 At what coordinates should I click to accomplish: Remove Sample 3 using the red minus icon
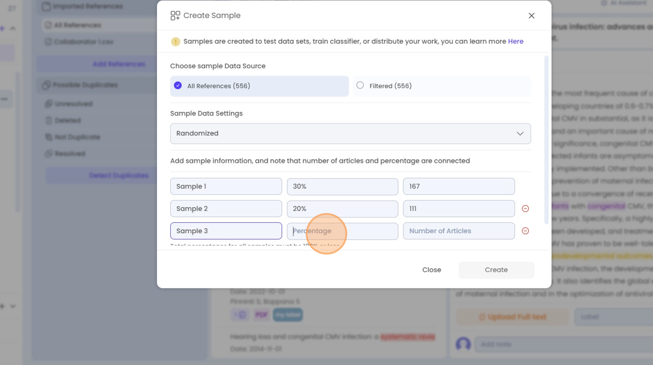point(525,231)
